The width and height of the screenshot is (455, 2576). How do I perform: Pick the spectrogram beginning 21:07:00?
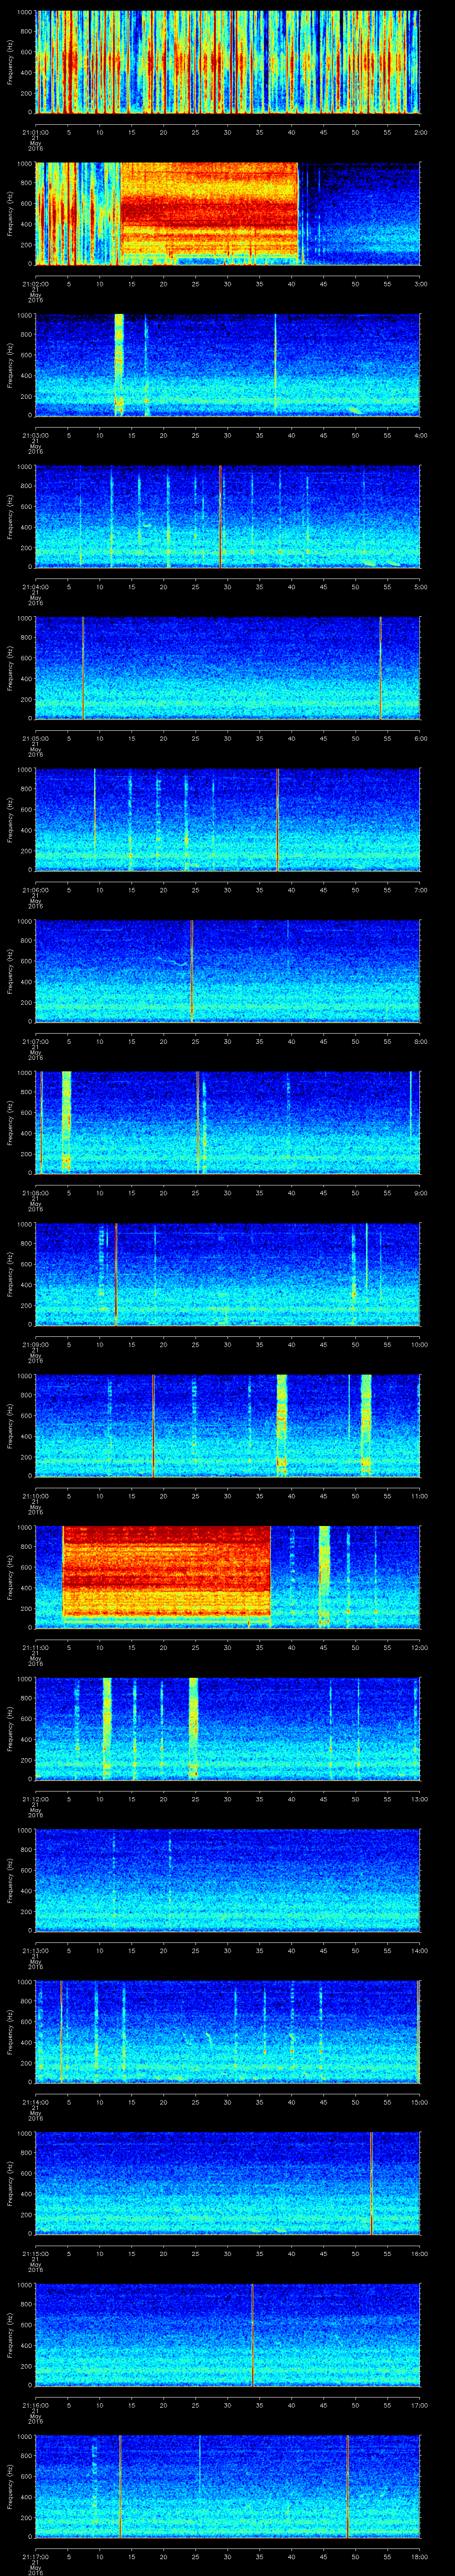coord(227,971)
